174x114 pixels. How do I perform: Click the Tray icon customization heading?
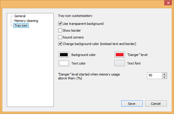tap(75, 16)
